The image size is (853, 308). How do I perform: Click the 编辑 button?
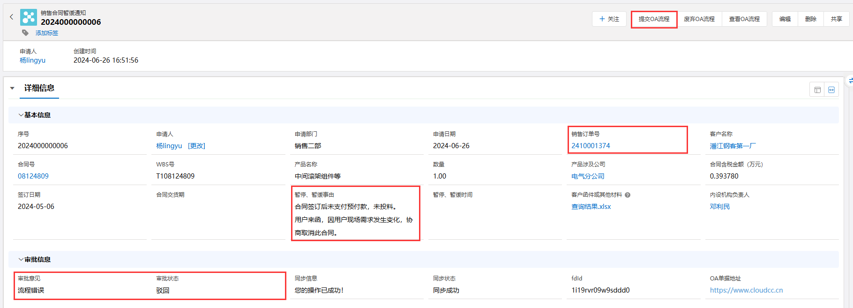point(785,19)
